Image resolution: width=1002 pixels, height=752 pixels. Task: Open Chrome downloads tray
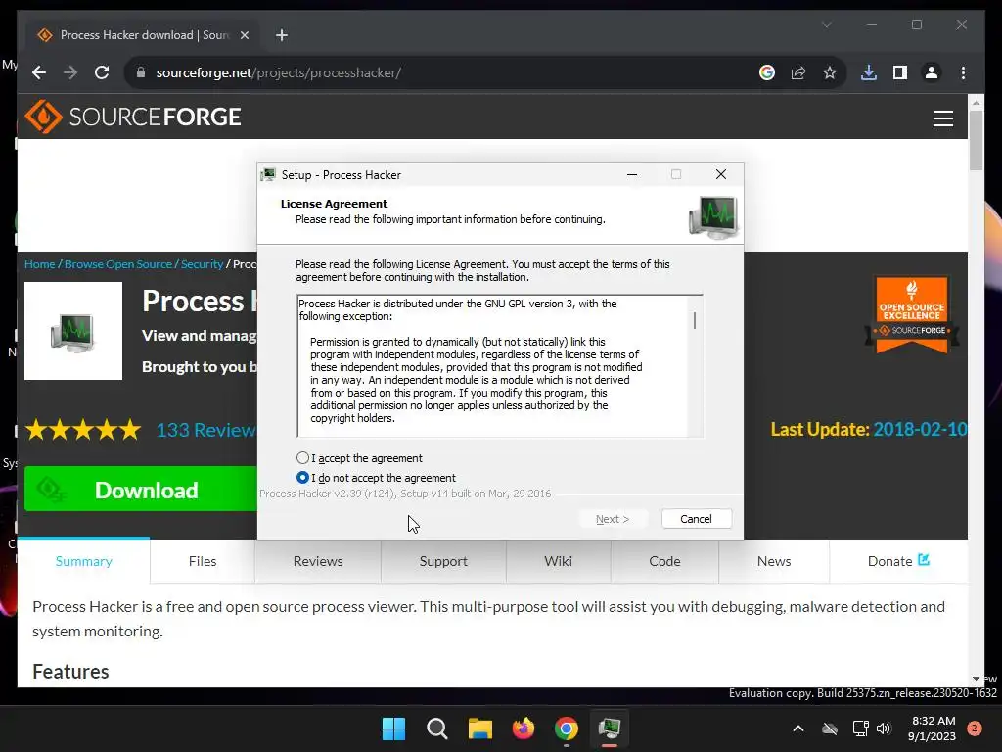pos(869,72)
